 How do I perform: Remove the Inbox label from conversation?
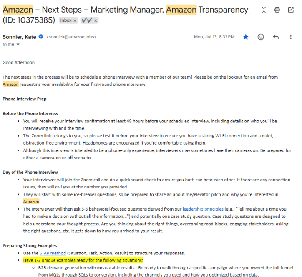75,20
